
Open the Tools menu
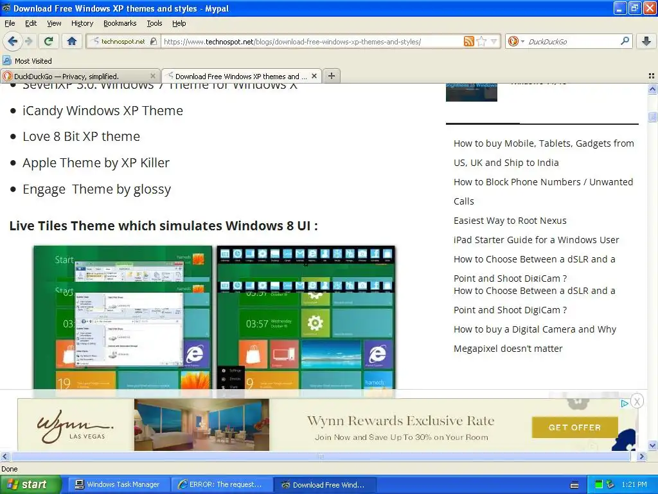[x=154, y=23]
